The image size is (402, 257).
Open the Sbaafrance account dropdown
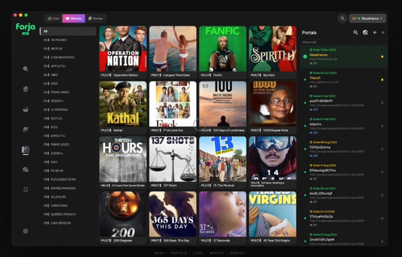click(367, 18)
